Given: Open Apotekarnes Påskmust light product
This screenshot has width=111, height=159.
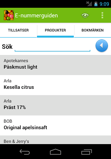Looking at the screenshot, I should (x=55, y=65).
